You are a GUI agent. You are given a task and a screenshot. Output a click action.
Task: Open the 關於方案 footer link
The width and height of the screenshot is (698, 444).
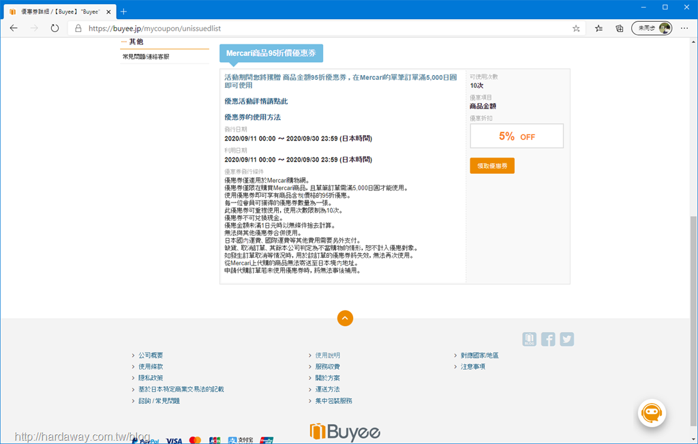[x=328, y=378]
